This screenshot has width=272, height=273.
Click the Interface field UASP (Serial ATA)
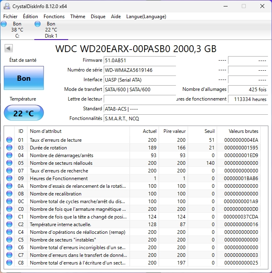click(140, 80)
